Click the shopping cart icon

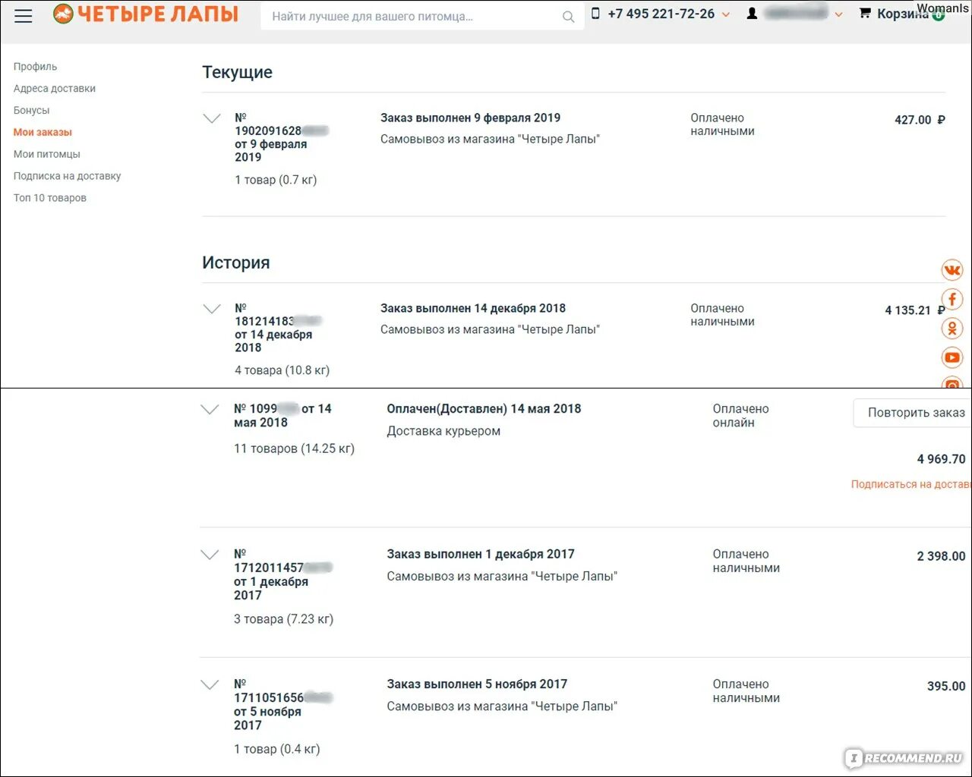point(864,13)
